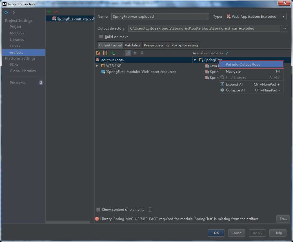Create an archive in the output layout

point(105,53)
